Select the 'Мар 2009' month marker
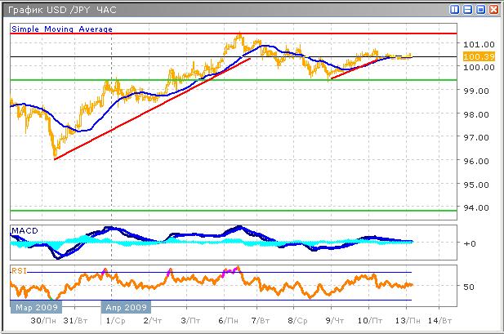This screenshot has height=334, width=504. [x=35, y=308]
